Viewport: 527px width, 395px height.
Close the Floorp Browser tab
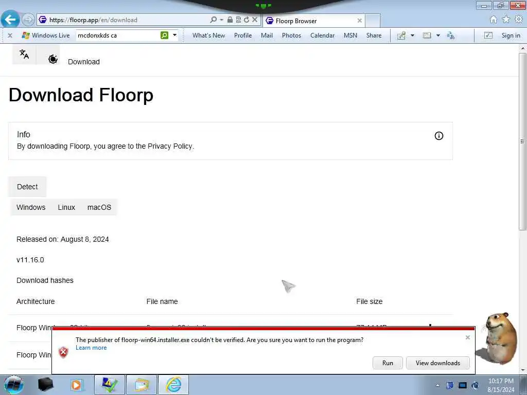coord(360,21)
